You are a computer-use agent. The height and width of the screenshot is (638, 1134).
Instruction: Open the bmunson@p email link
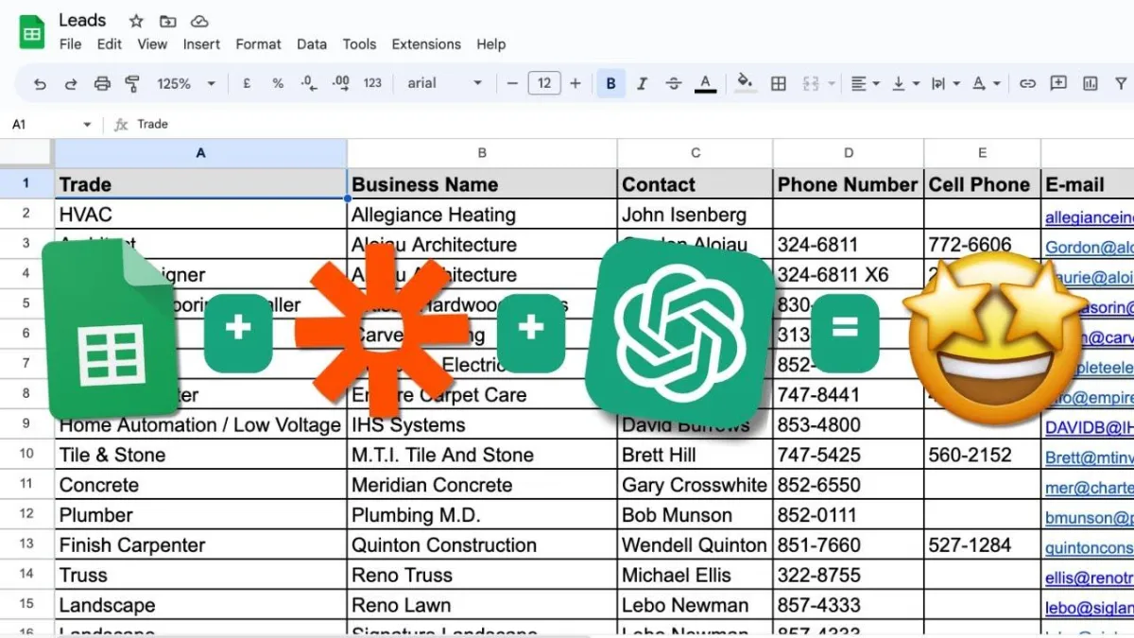point(1089,518)
